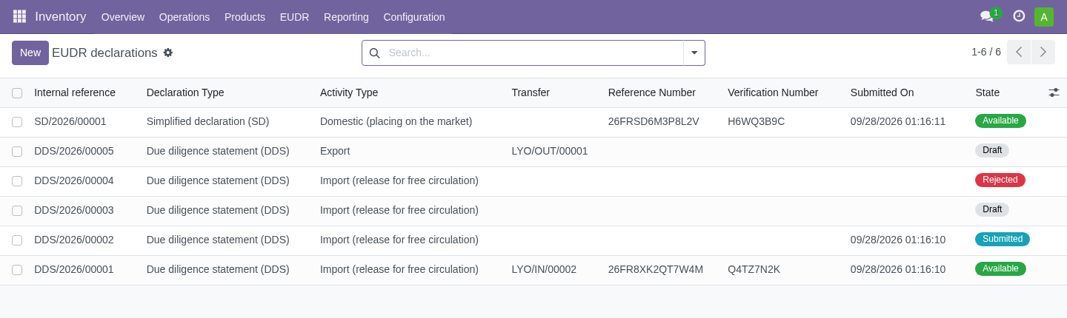
Task: Sort by Transfer column header
Action: click(531, 92)
